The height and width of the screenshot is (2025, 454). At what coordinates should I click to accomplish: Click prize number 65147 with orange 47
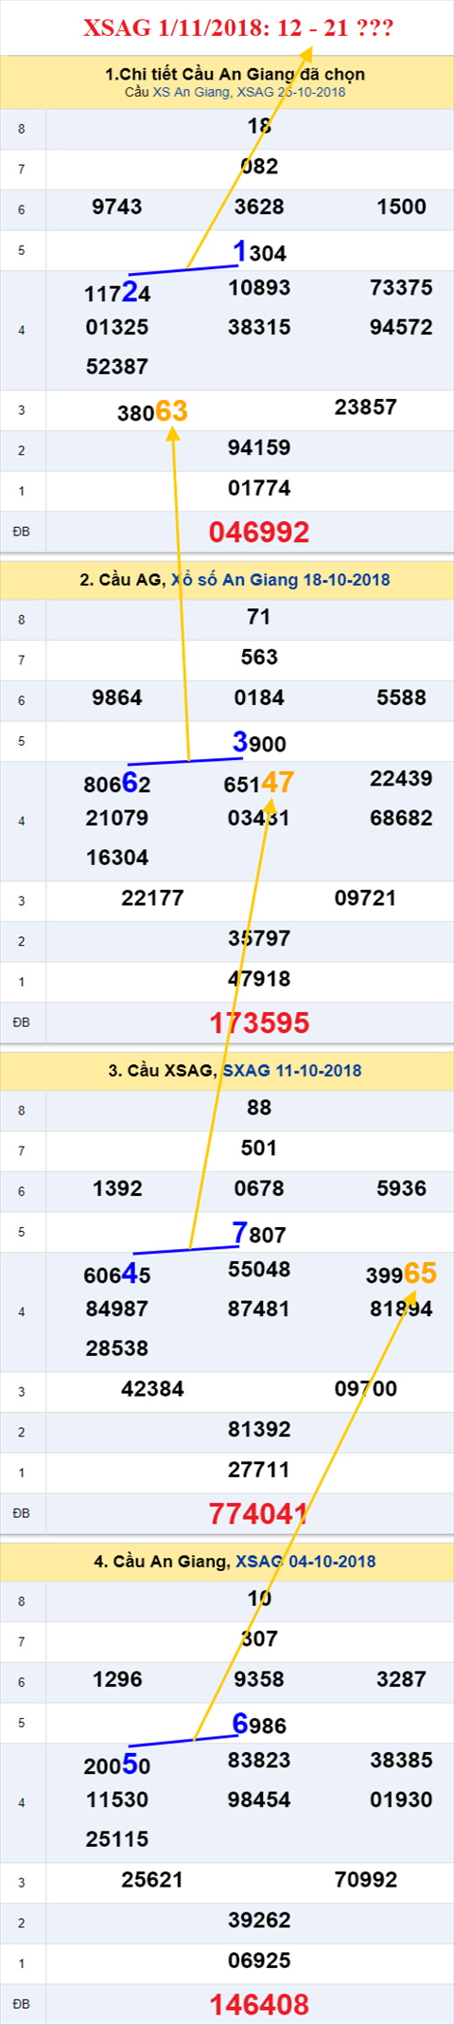(259, 784)
